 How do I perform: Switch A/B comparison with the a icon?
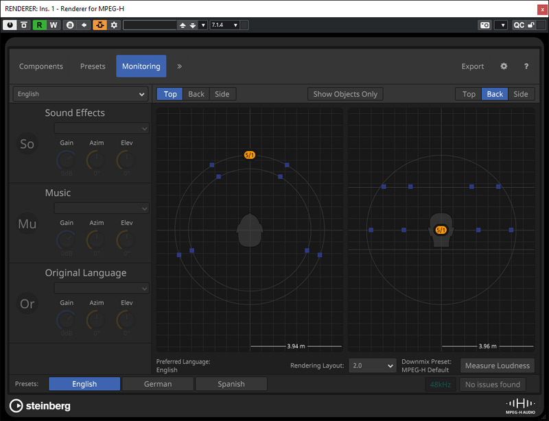tap(71, 25)
